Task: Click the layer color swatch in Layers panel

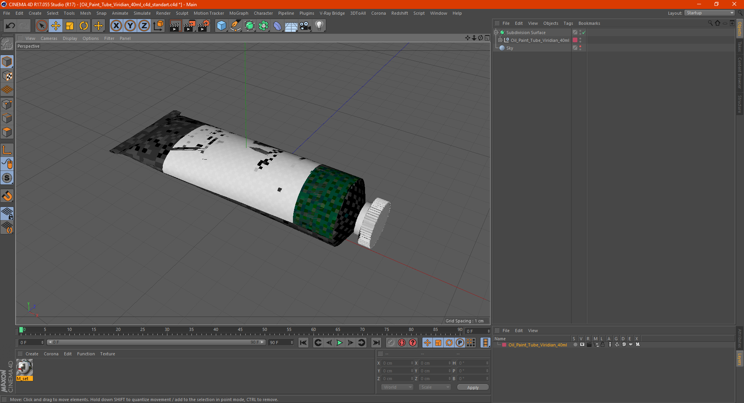Action: click(x=504, y=344)
